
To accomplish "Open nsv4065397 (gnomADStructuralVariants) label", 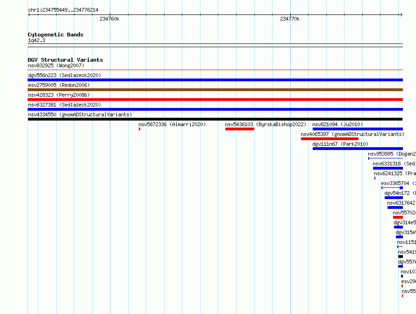I will coord(352,134).
